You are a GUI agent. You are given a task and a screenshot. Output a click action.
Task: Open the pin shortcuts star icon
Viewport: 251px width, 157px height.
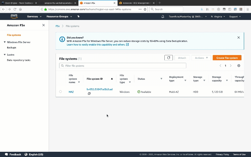pyautogui.click(x=78, y=16)
